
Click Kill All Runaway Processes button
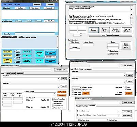point(110,35)
